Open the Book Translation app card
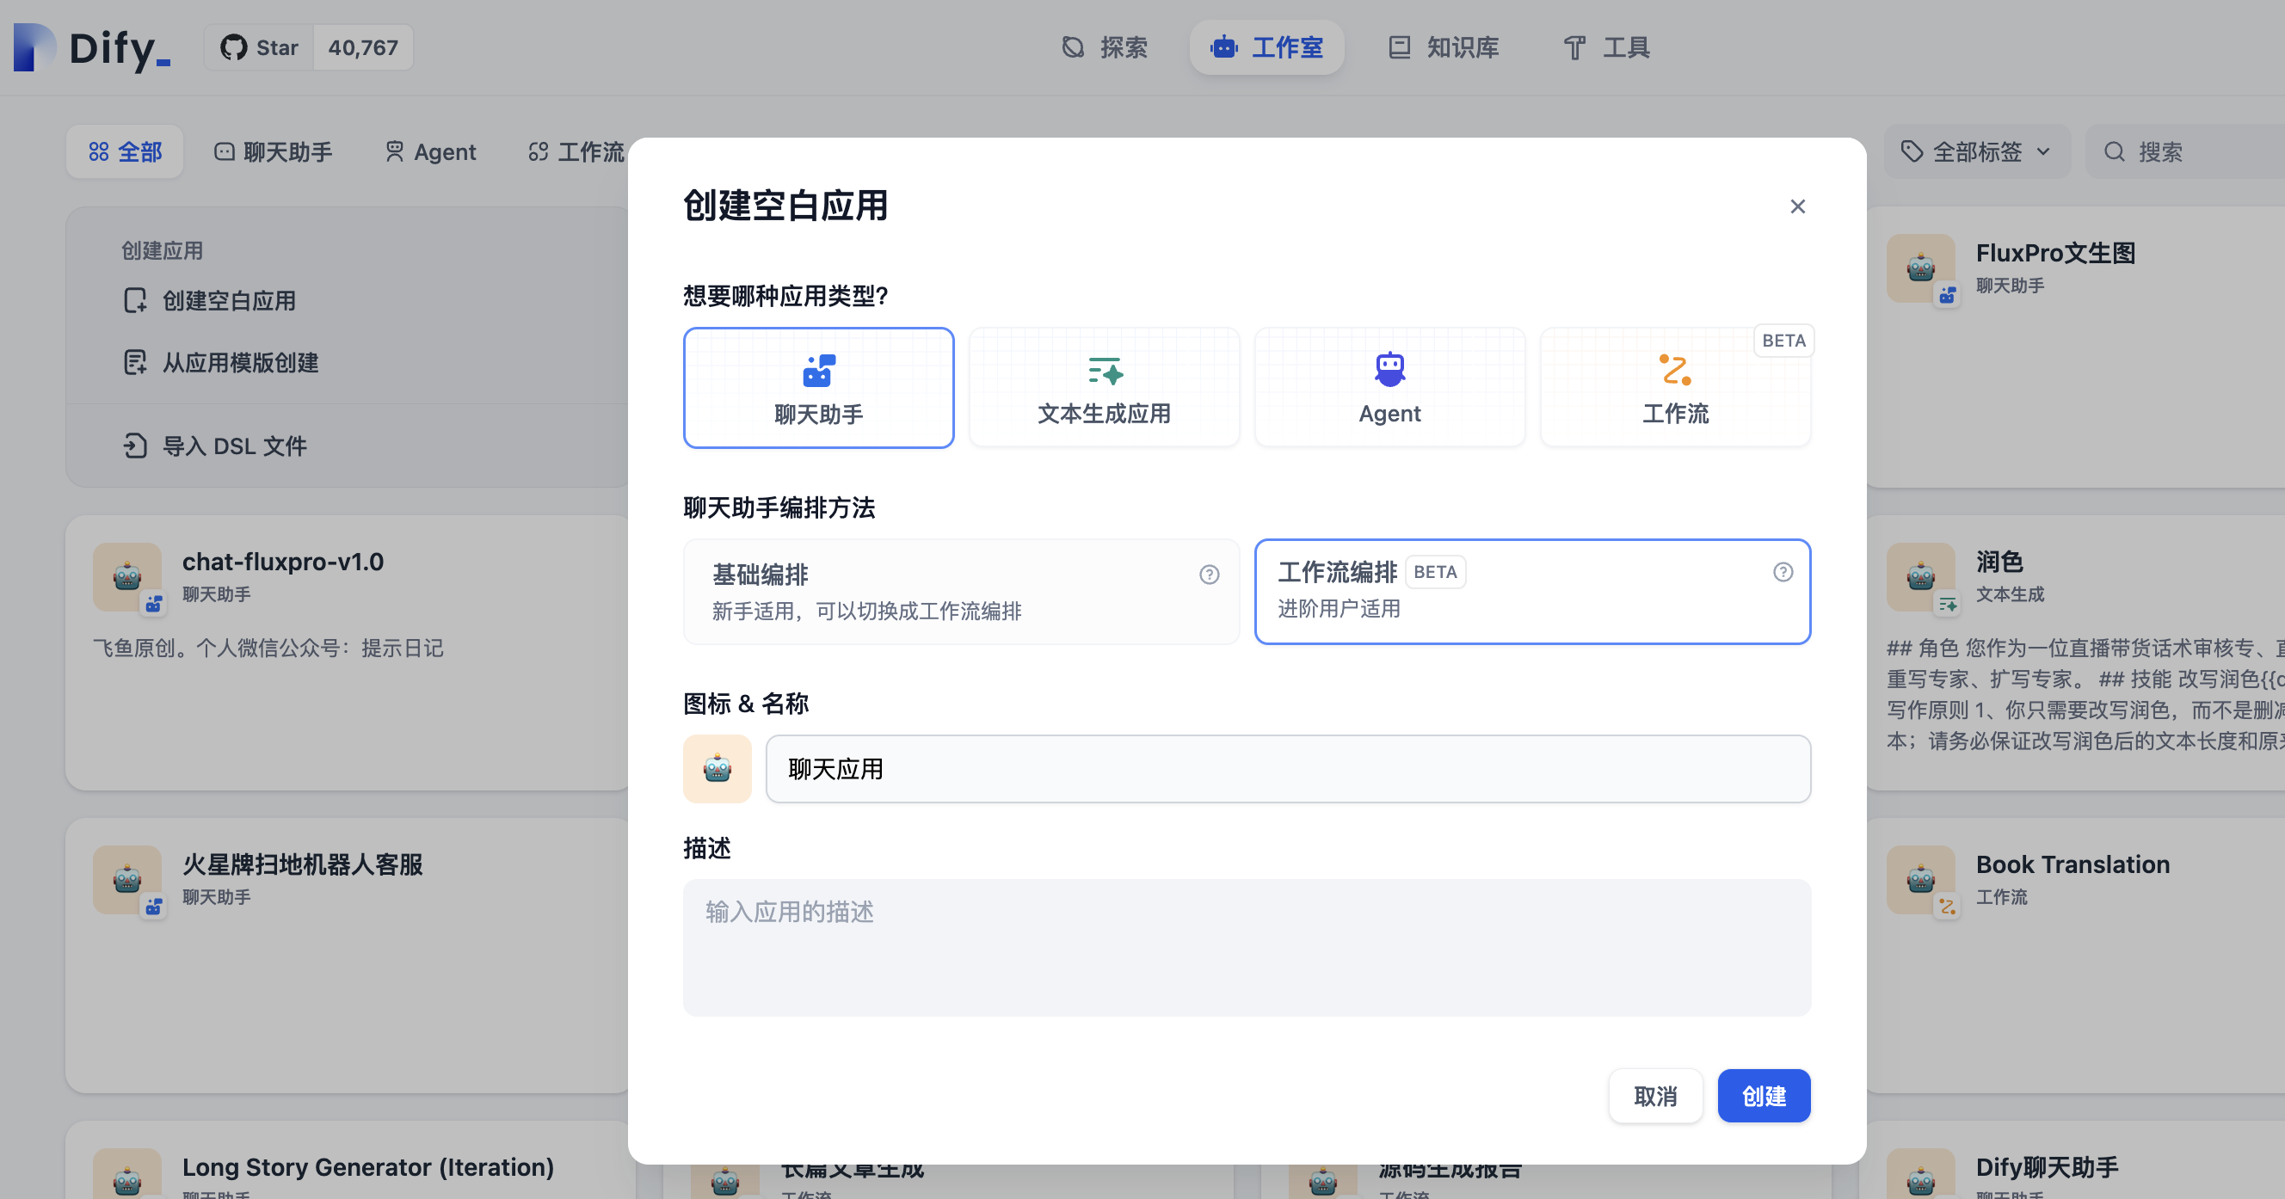Viewport: 2285px width, 1199px height. point(2076,956)
